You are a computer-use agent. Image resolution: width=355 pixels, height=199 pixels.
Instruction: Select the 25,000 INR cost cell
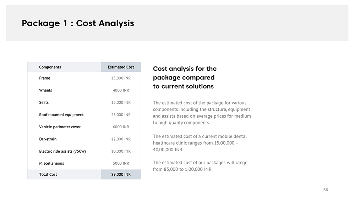point(121,115)
